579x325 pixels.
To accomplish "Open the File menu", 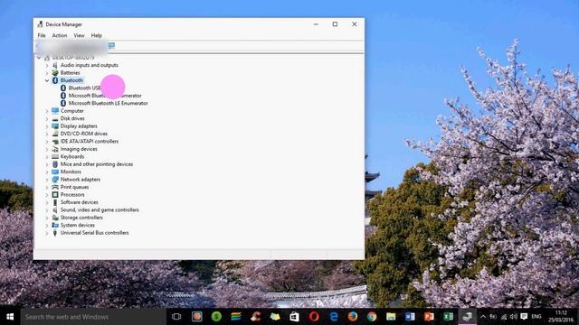I will [x=42, y=35].
